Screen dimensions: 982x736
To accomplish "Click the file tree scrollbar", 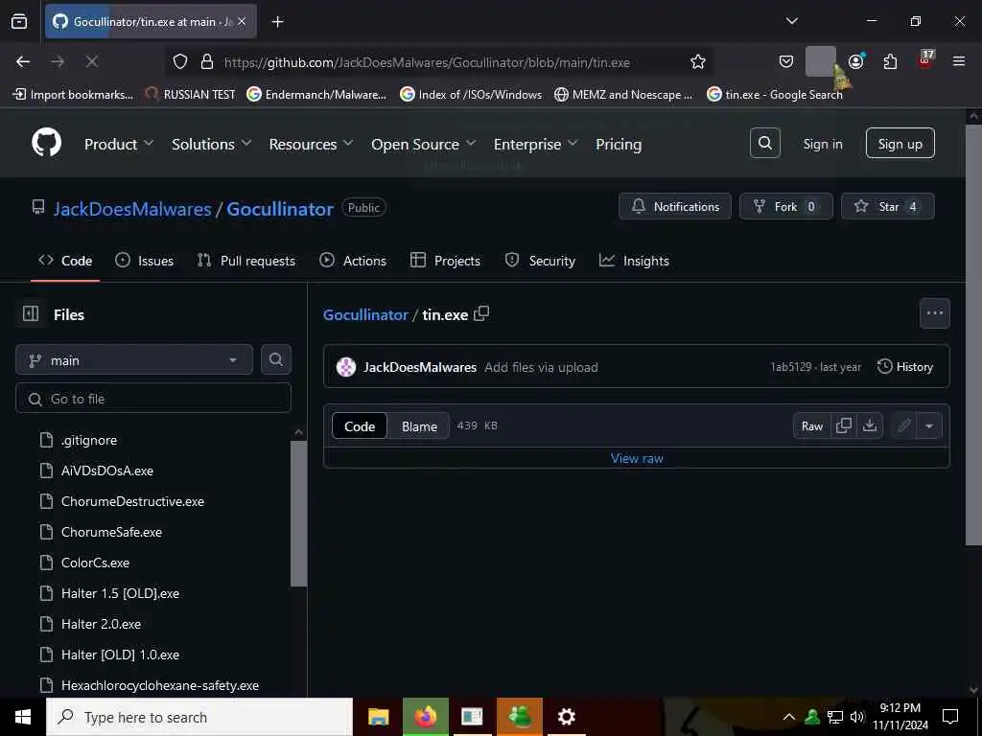I will tap(299, 514).
